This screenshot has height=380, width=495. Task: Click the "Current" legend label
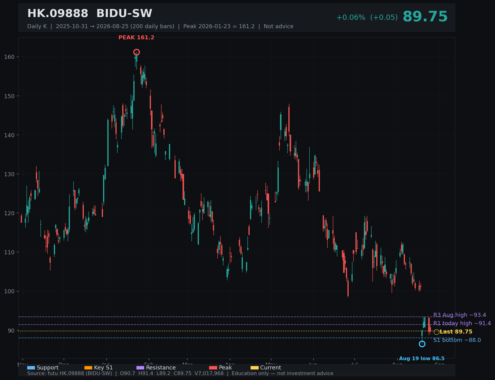pyautogui.click(x=271, y=368)
